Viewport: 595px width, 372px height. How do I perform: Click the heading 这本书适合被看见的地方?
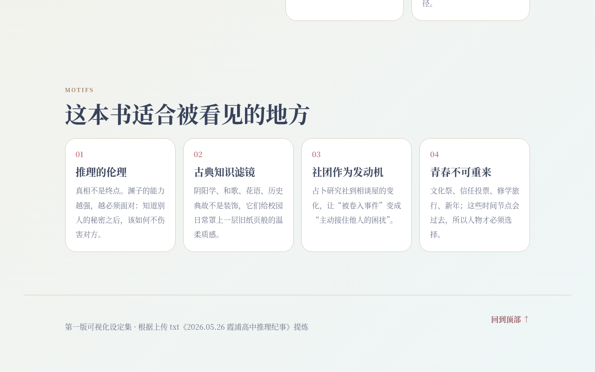click(187, 115)
